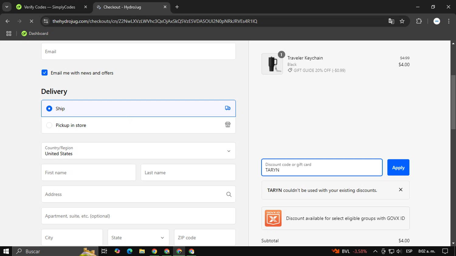Open the Windows Start menu
The height and width of the screenshot is (256, 456).
[x=6, y=251]
